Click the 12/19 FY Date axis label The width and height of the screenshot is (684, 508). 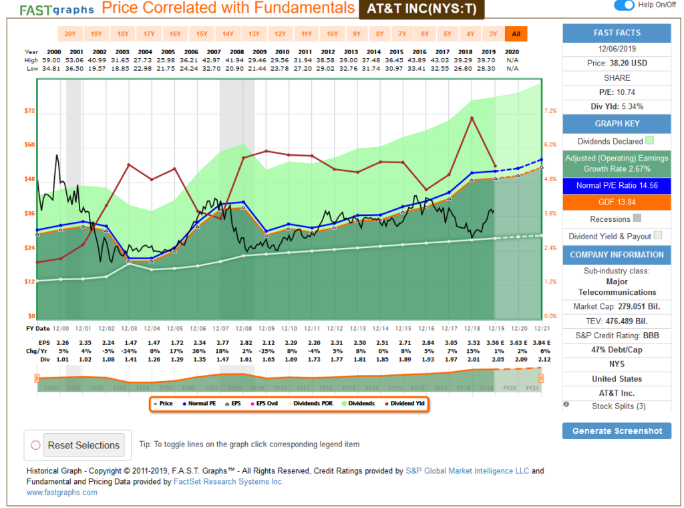pyautogui.click(x=496, y=329)
